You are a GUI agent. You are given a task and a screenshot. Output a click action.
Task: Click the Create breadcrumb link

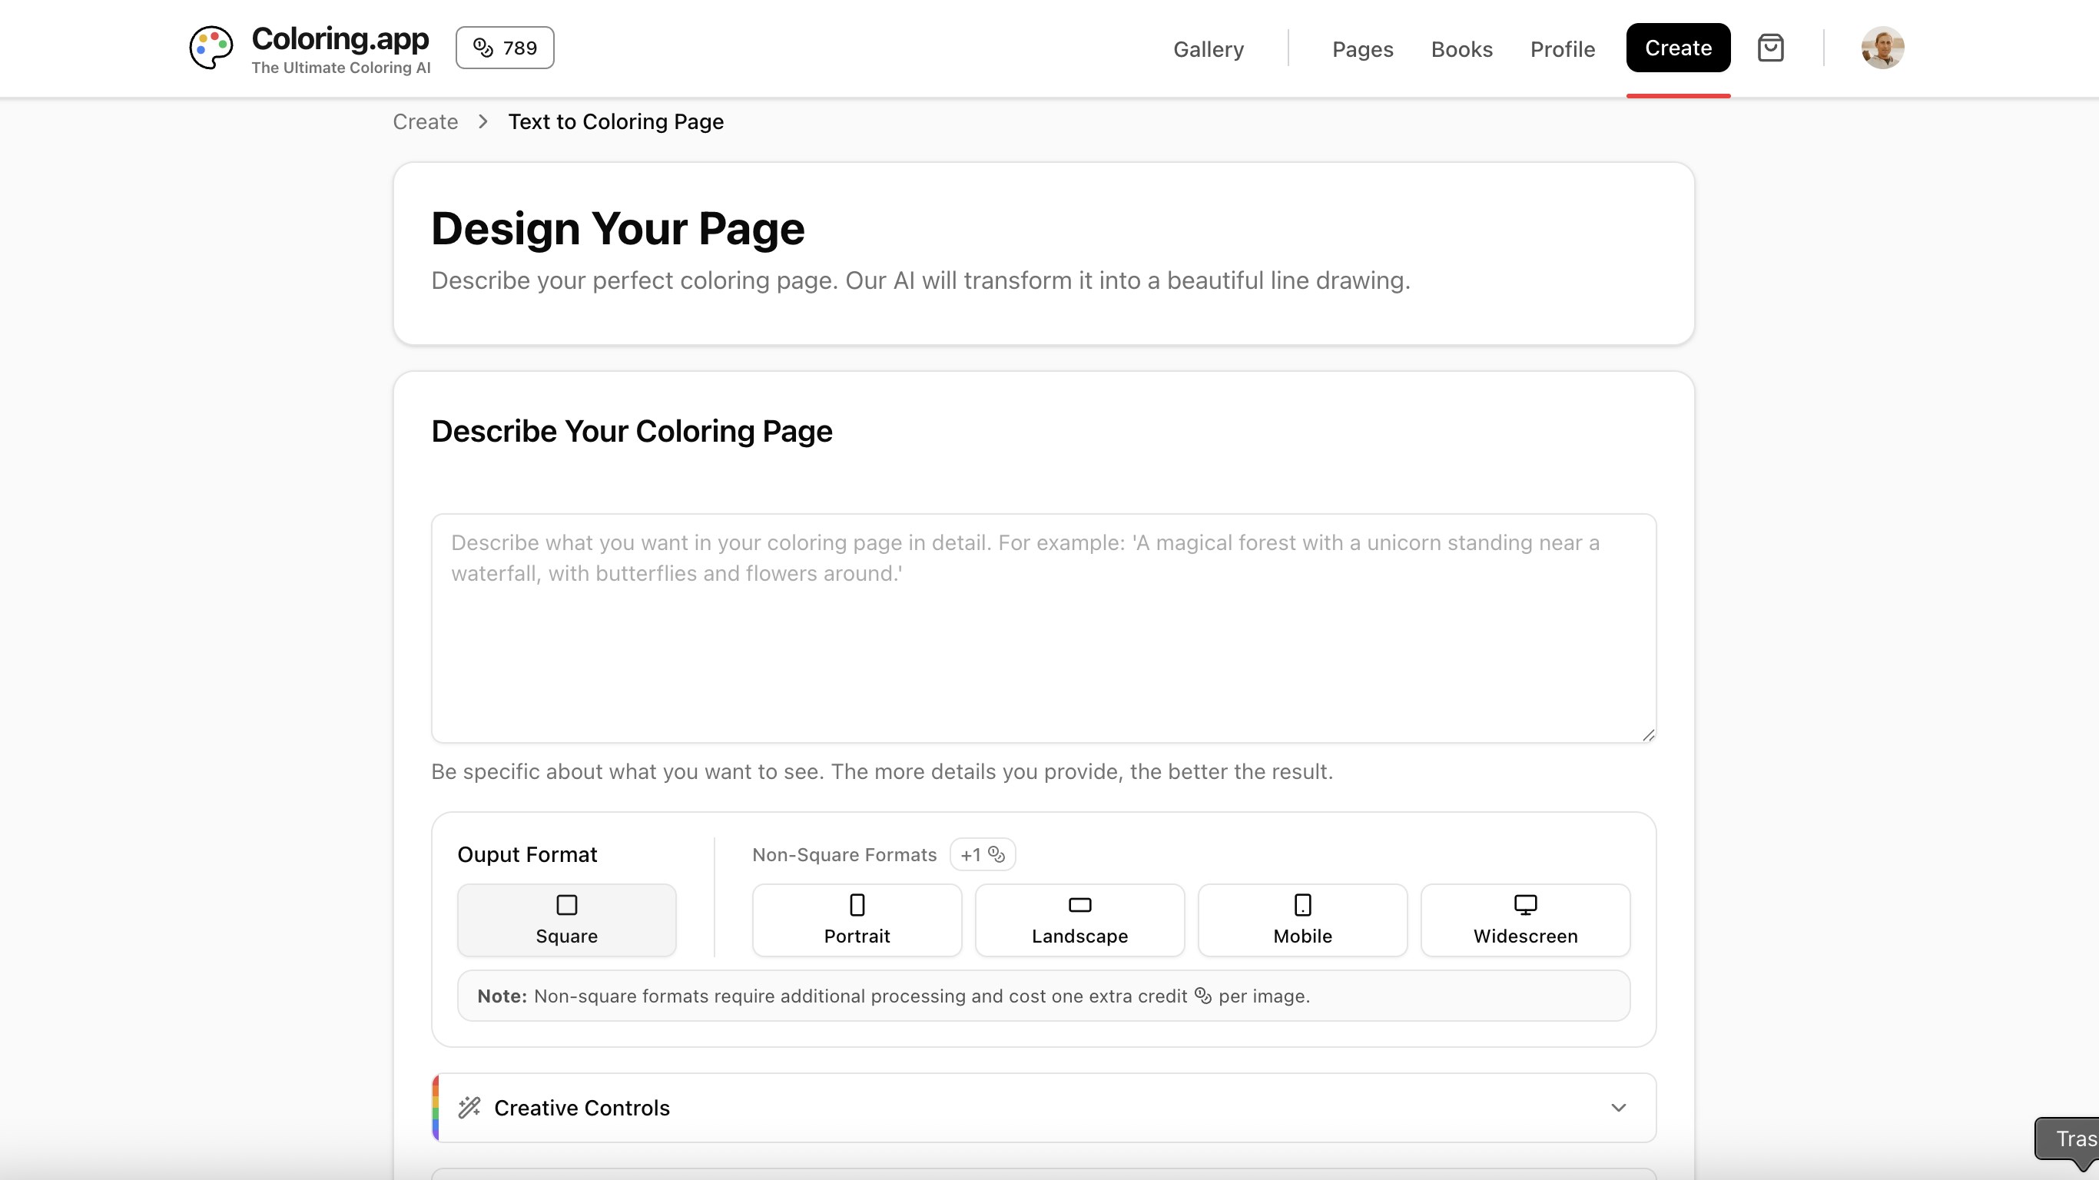pos(426,121)
